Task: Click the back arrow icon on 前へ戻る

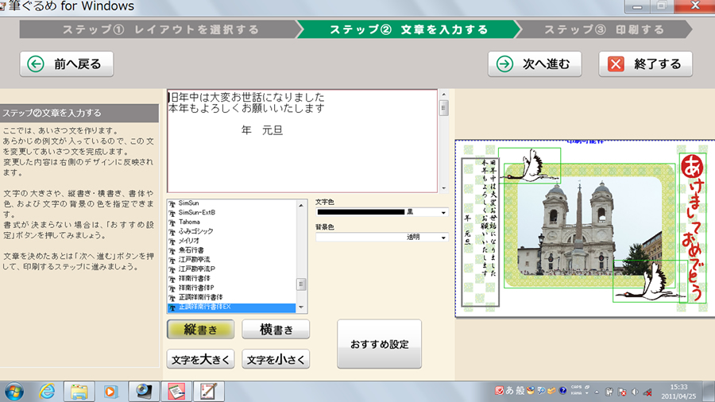Action: pyautogui.click(x=35, y=64)
